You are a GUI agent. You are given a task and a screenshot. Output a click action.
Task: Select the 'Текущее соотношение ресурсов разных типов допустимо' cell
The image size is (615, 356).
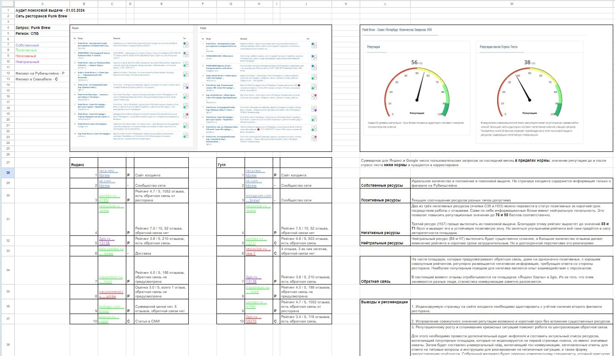511,196
